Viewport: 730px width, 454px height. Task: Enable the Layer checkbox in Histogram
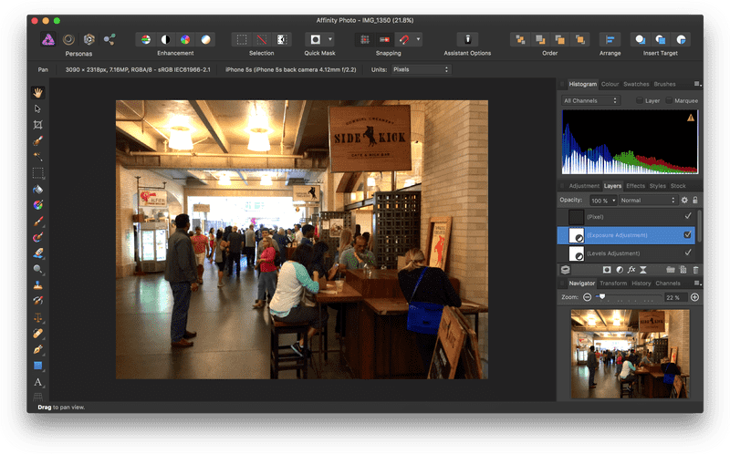(x=640, y=100)
